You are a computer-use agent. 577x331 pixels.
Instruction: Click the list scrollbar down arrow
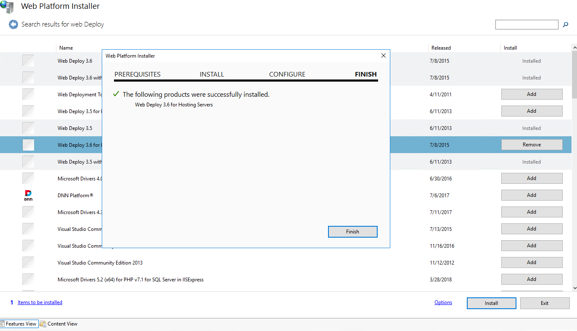574,288
